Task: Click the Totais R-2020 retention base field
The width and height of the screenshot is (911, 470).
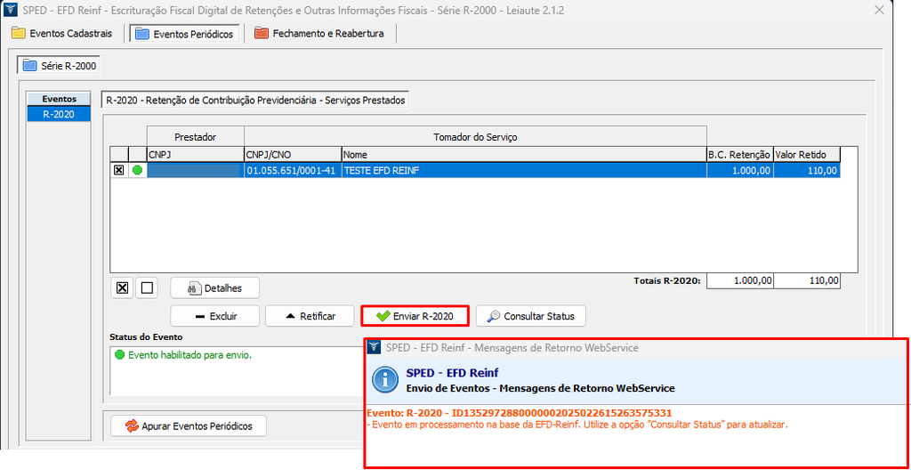Action: (740, 281)
